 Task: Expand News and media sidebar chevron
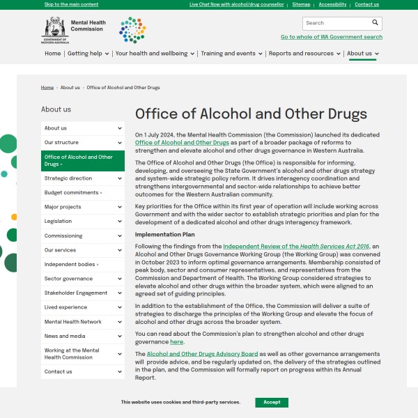tap(120, 336)
